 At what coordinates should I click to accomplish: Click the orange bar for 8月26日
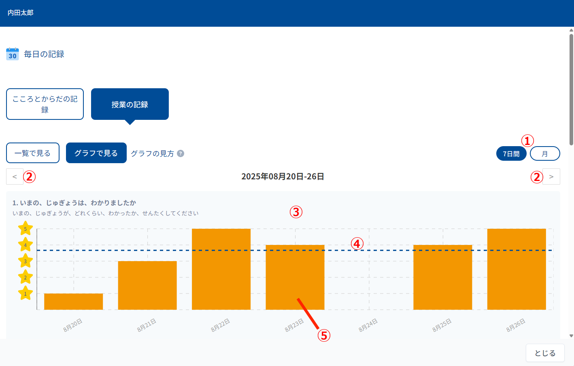pyautogui.click(x=517, y=269)
